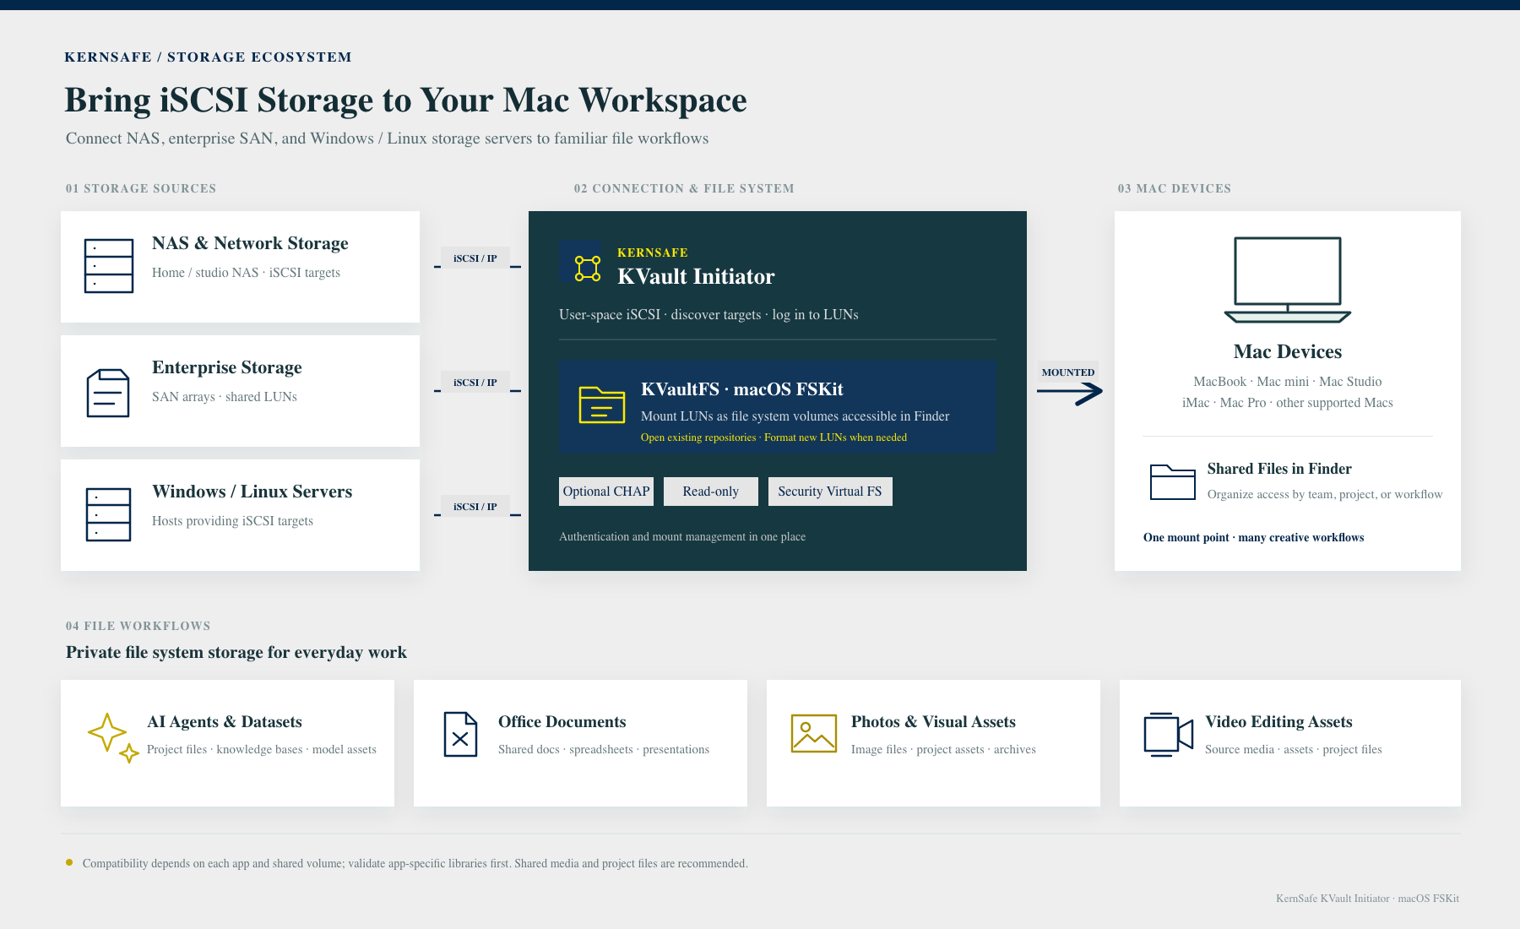Click the NAS server rack icon

tap(109, 266)
